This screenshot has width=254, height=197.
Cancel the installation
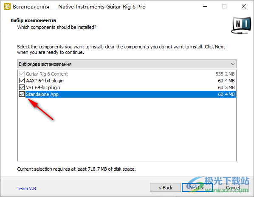click(x=233, y=188)
